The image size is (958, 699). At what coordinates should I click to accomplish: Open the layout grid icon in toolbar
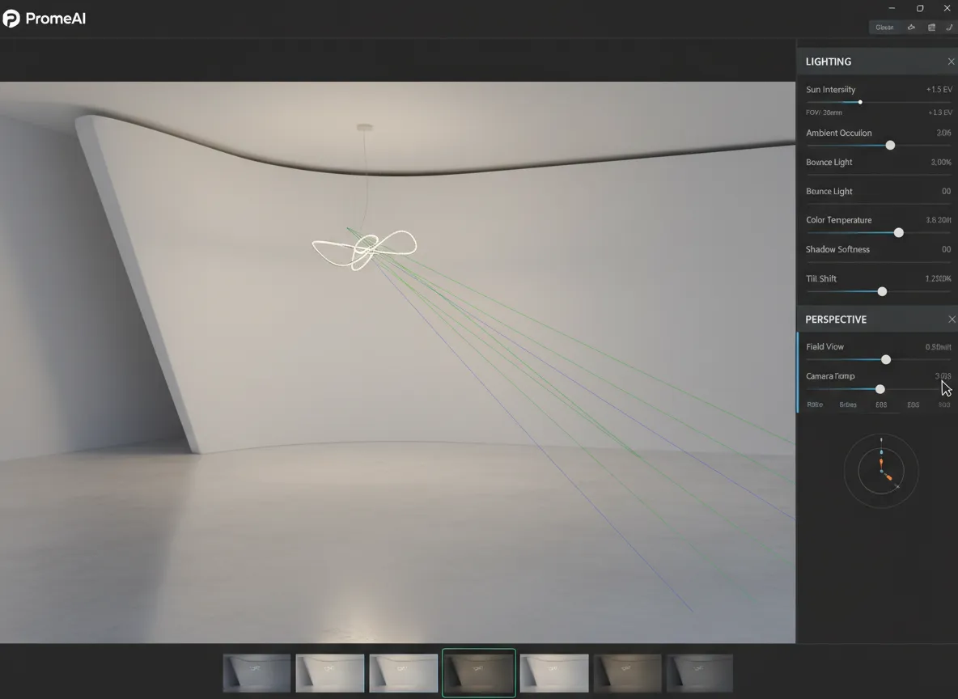click(x=931, y=28)
